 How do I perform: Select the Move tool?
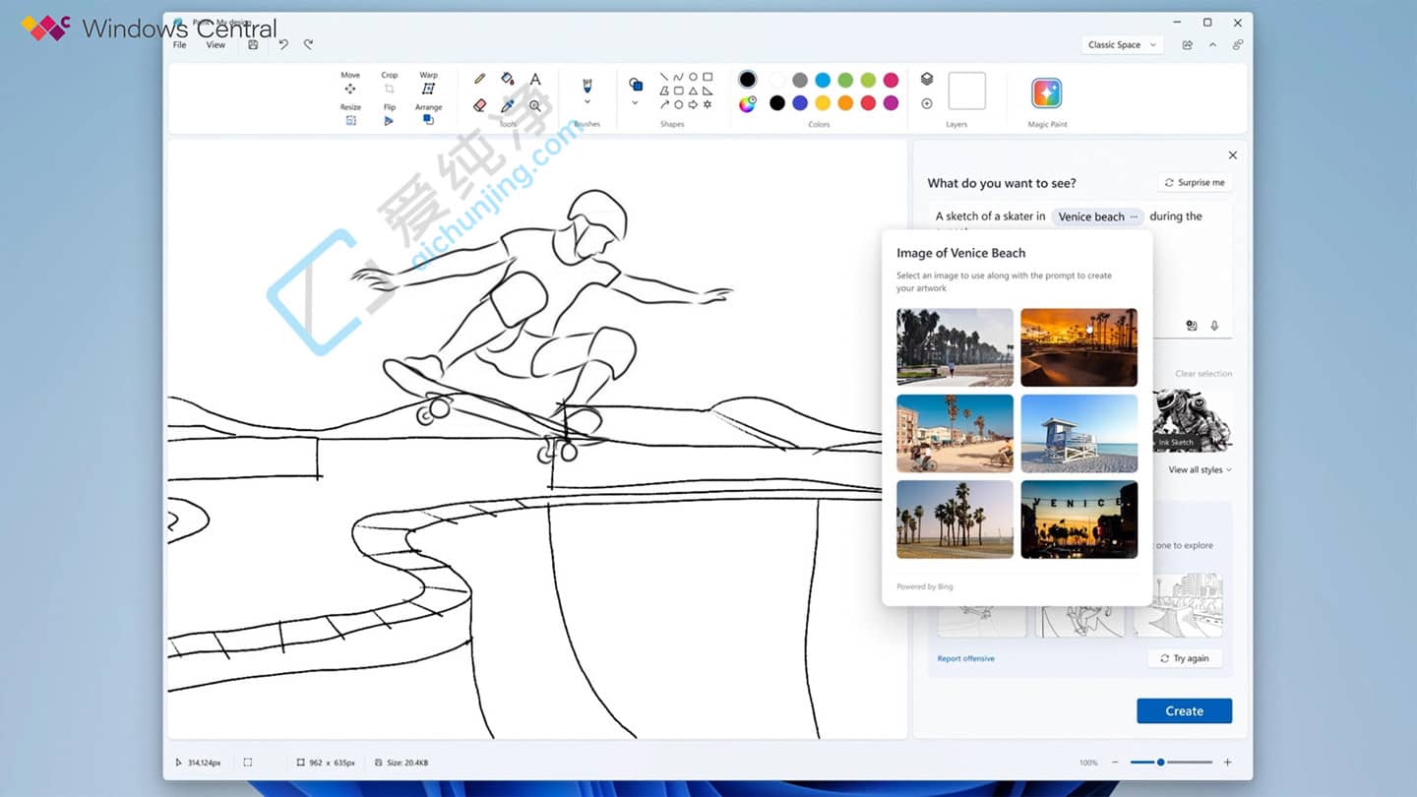350,83
